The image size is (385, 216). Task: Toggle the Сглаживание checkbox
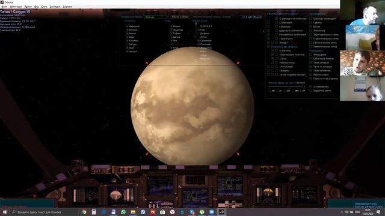coord(310,86)
